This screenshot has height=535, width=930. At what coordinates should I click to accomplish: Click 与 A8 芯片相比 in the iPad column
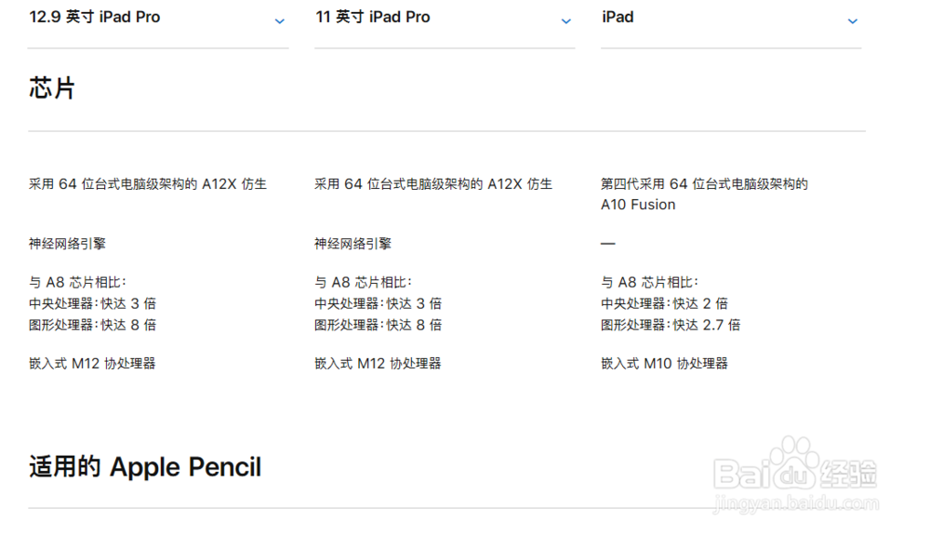click(x=649, y=282)
